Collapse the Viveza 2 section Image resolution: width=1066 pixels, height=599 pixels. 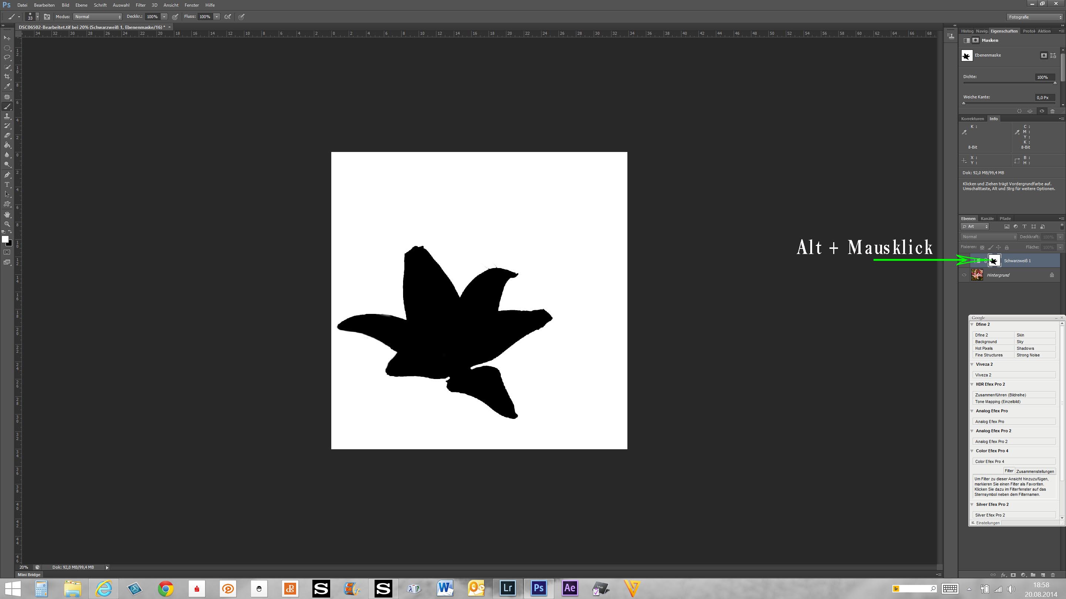[972, 364]
